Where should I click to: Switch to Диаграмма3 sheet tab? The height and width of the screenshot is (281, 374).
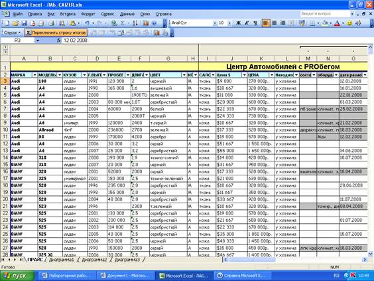[127, 260]
